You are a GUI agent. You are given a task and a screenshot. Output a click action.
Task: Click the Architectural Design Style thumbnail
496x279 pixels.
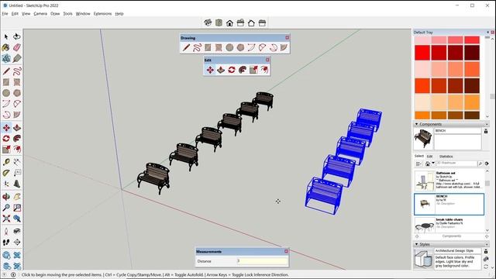(423, 258)
